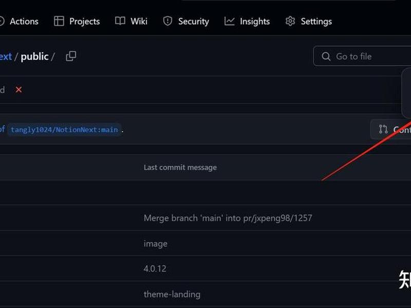
Task: Click the Projects table icon
Action: 59,21
